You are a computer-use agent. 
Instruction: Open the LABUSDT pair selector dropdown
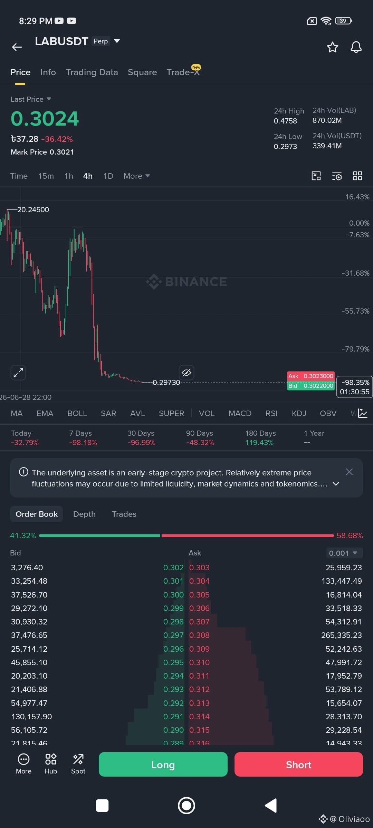(117, 41)
